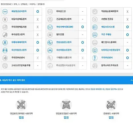Click the 차선이탈경고장치 label

click(x=19, y=50)
